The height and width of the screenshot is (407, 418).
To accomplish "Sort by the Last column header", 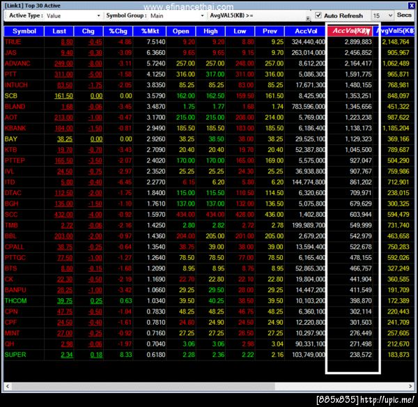I will pos(59,31).
